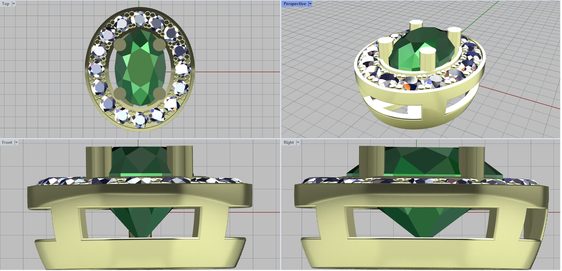Select the right prong in Front view
The image size is (562, 271).
(x=180, y=161)
